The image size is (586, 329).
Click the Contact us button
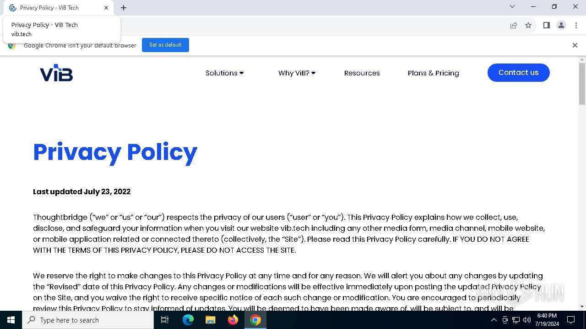518,73
